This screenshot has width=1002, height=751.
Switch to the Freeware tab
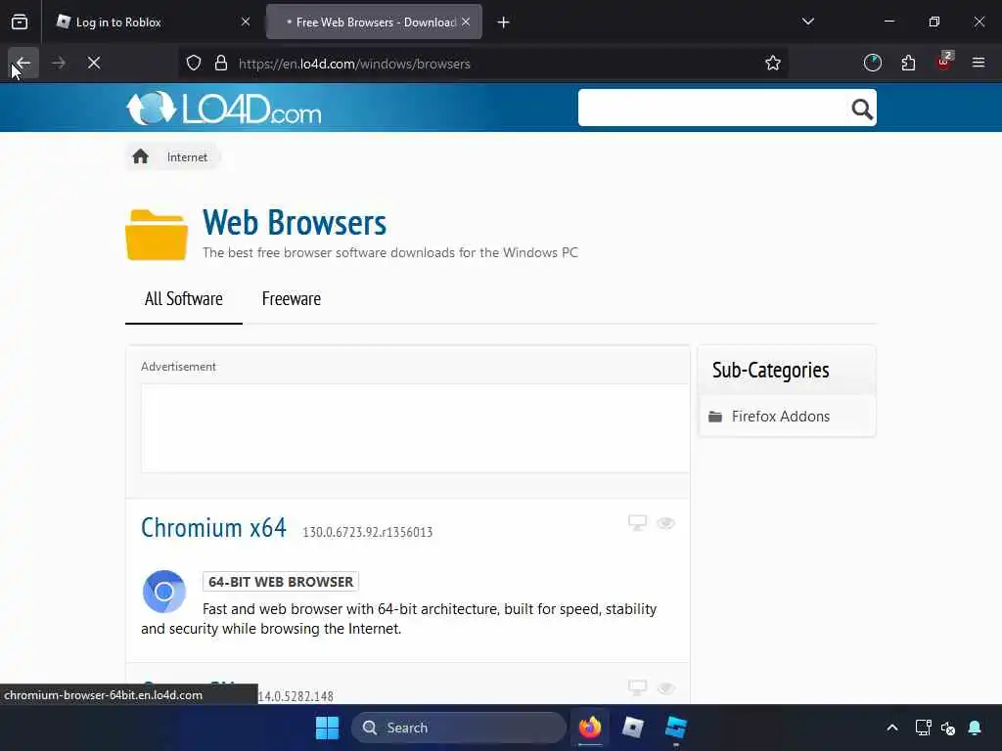point(292,299)
